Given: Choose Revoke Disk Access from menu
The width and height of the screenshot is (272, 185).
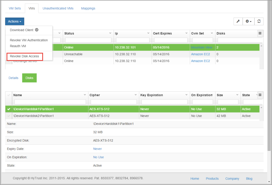Looking at the screenshot, I should 24,56.
